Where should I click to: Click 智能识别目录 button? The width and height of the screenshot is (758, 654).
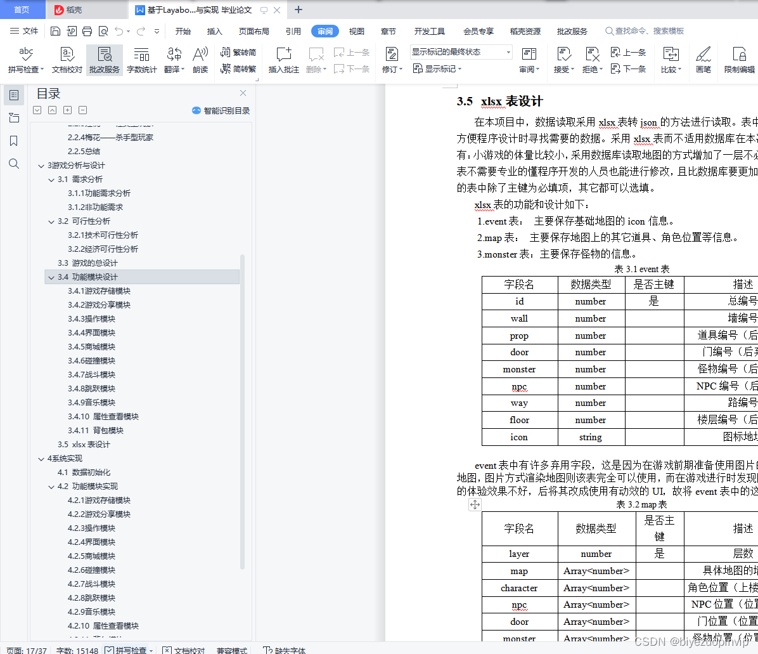pos(221,111)
